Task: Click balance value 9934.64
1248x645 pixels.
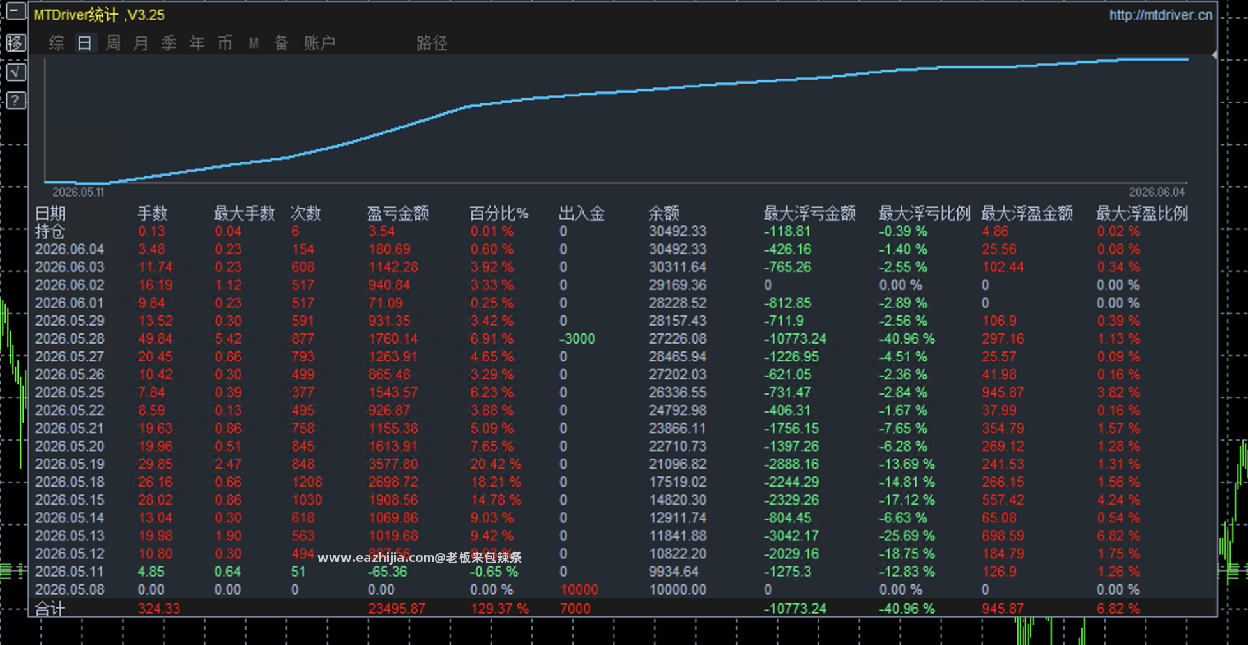Action: [x=674, y=572]
